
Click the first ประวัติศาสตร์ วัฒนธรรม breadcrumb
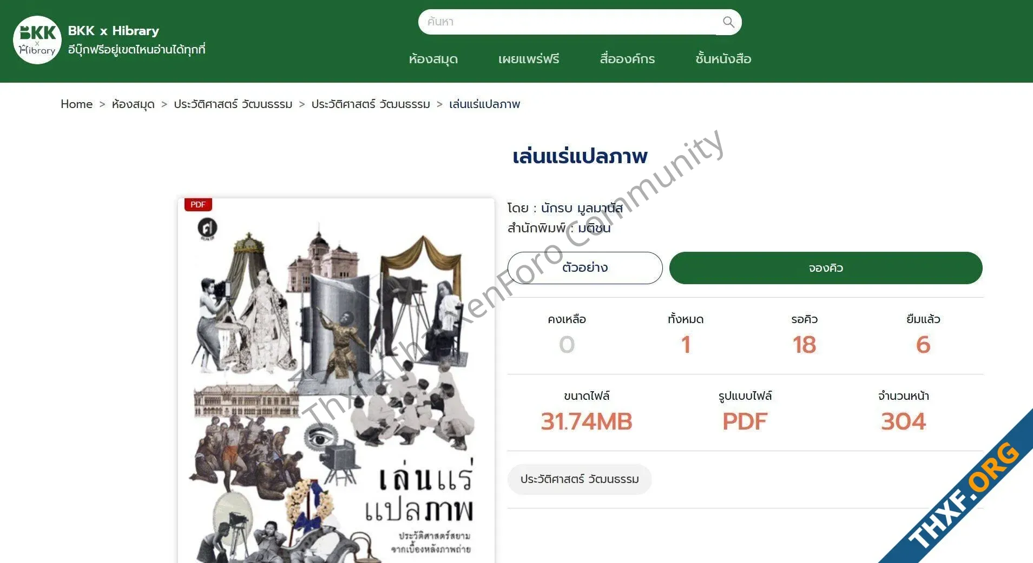233,104
